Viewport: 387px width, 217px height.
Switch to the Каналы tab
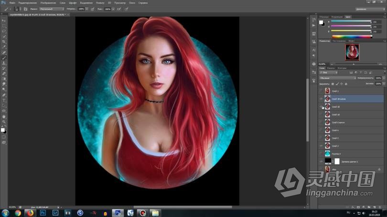tap(331, 68)
